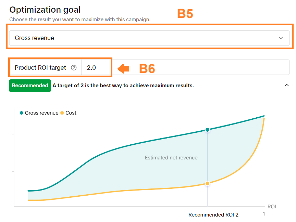This screenshot has height=222, width=296.
Task: Click the Estimated net revenue chart label
Action: coord(171,158)
